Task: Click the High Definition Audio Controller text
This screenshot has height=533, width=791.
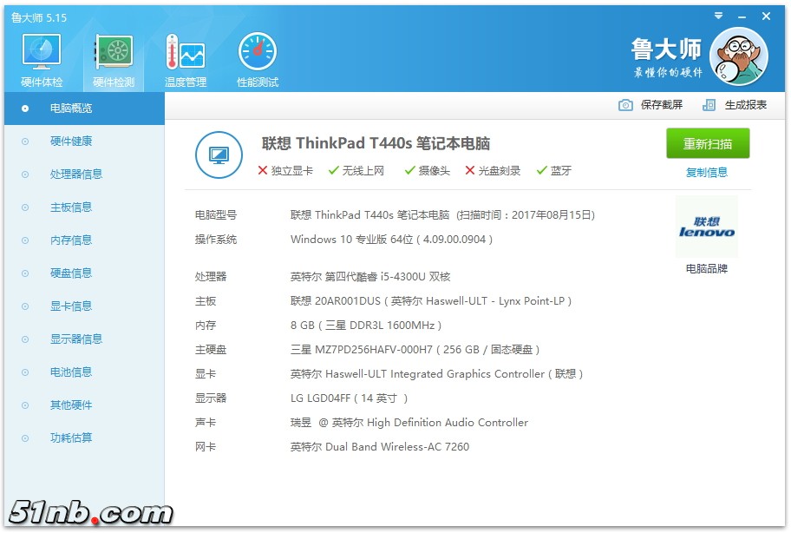Action: (409, 423)
